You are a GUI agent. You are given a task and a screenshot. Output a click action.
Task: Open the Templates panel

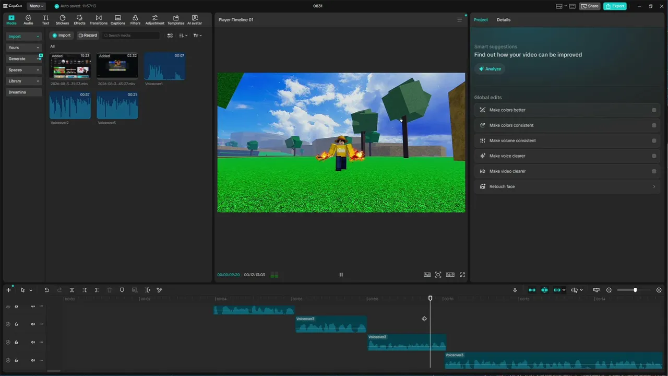coord(176,20)
